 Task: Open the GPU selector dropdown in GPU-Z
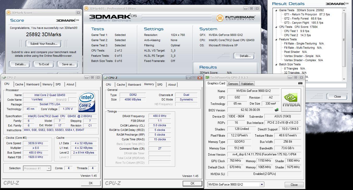[262, 185]
